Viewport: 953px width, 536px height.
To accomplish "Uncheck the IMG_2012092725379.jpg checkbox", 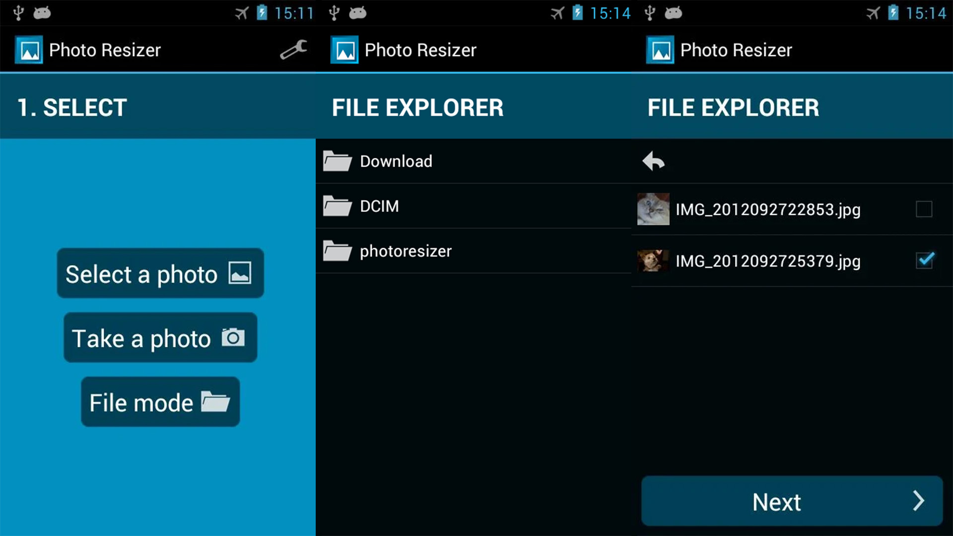I will pos(925,261).
